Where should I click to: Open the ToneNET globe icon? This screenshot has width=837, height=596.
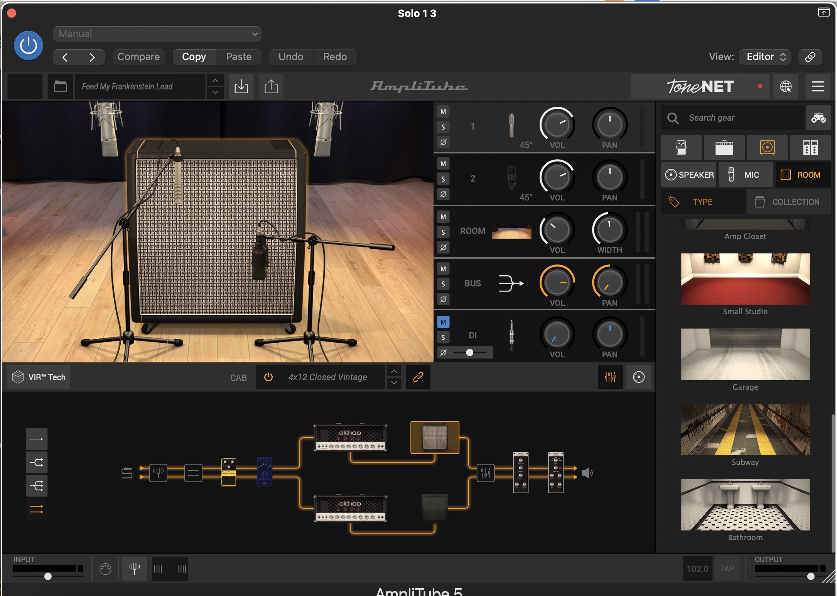pyautogui.click(x=786, y=86)
